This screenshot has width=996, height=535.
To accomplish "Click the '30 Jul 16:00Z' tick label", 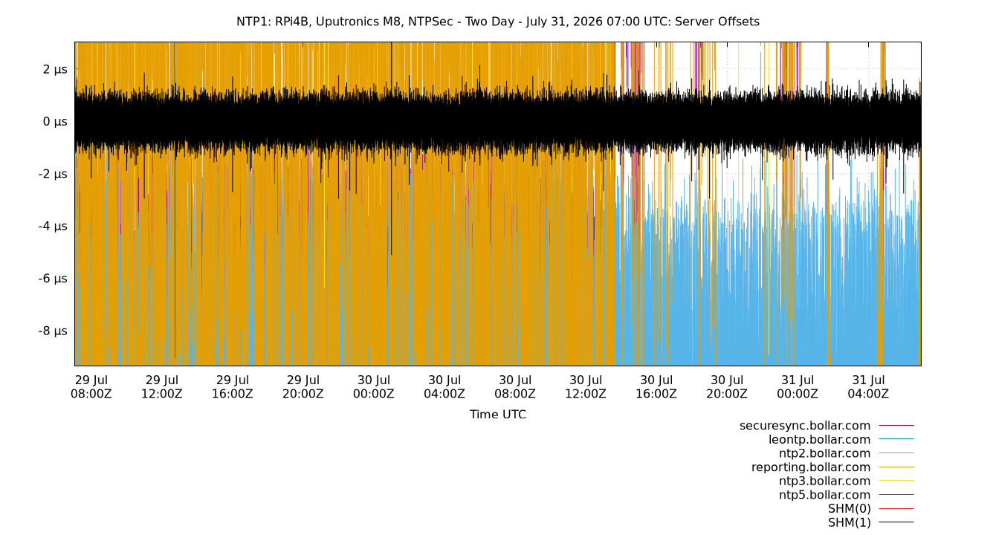I will pos(656,387).
